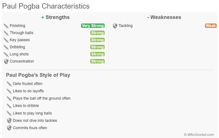This screenshot has height=138, width=219.
Task: Click the Likes to play long balls text
Action: click(x=32, y=113)
